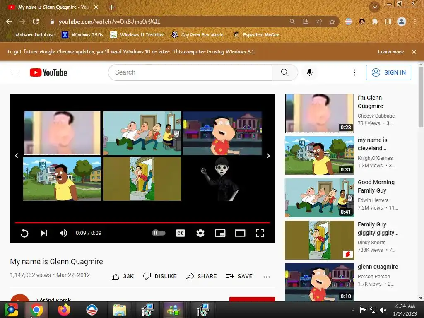Bookmark this page with star icon
This screenshot has height=318, width=424.
point(332,22)
